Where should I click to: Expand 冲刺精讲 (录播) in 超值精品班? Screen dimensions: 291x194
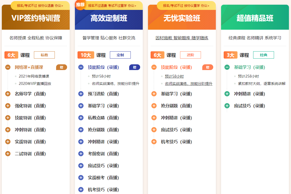[x=227, y=94]
